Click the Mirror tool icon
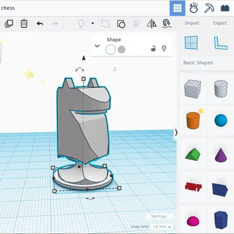234x234 pixels. (152, 23)
